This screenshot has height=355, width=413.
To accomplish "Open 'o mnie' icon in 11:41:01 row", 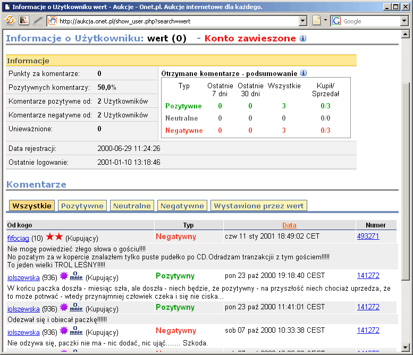I will click(x=76, y=307).
